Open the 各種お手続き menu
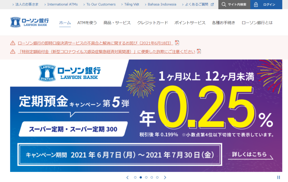 (224, 23)
